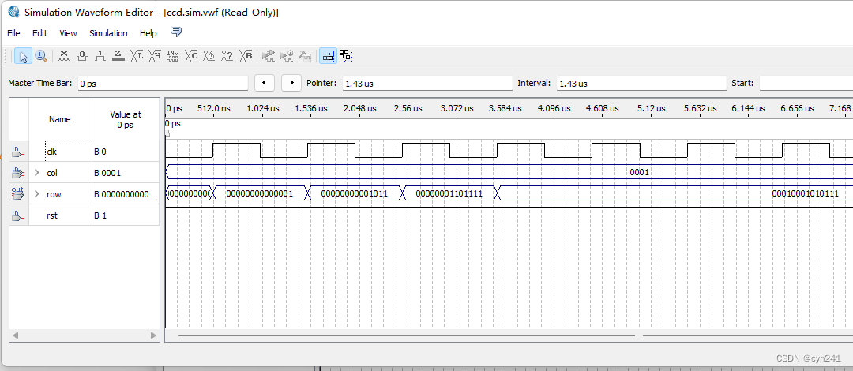Select the col signal row

click(85, 173)
